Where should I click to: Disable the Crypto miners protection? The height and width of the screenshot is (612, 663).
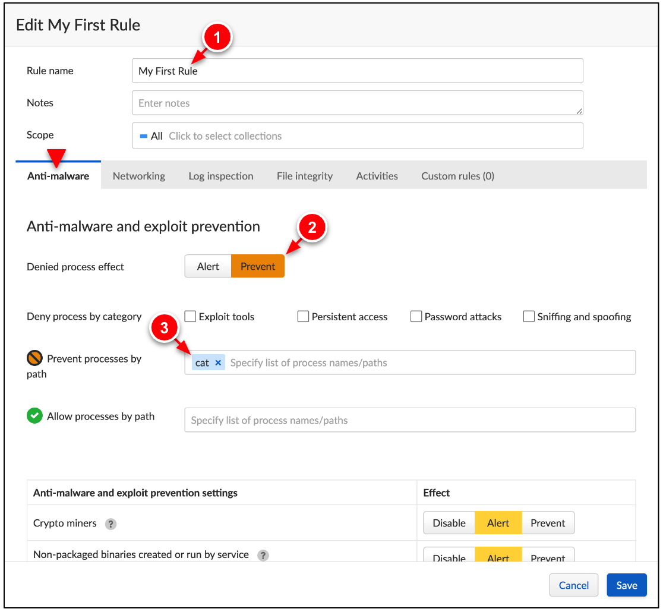pyautogui.click(x=449, y=523)
